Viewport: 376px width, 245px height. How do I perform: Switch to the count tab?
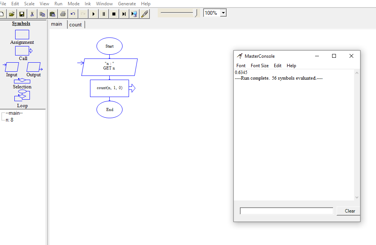[76, 24]
